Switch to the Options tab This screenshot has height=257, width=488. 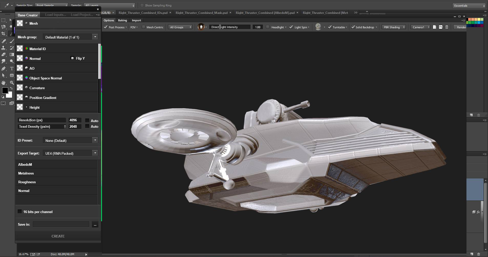pos(109,20)
